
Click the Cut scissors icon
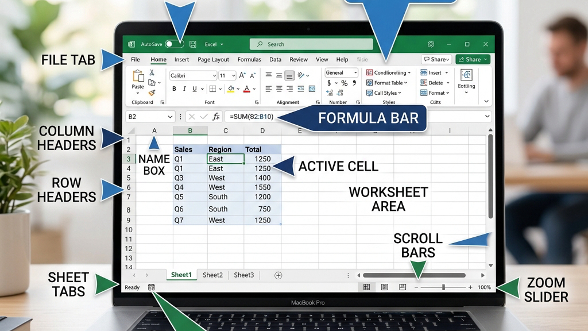152,72
